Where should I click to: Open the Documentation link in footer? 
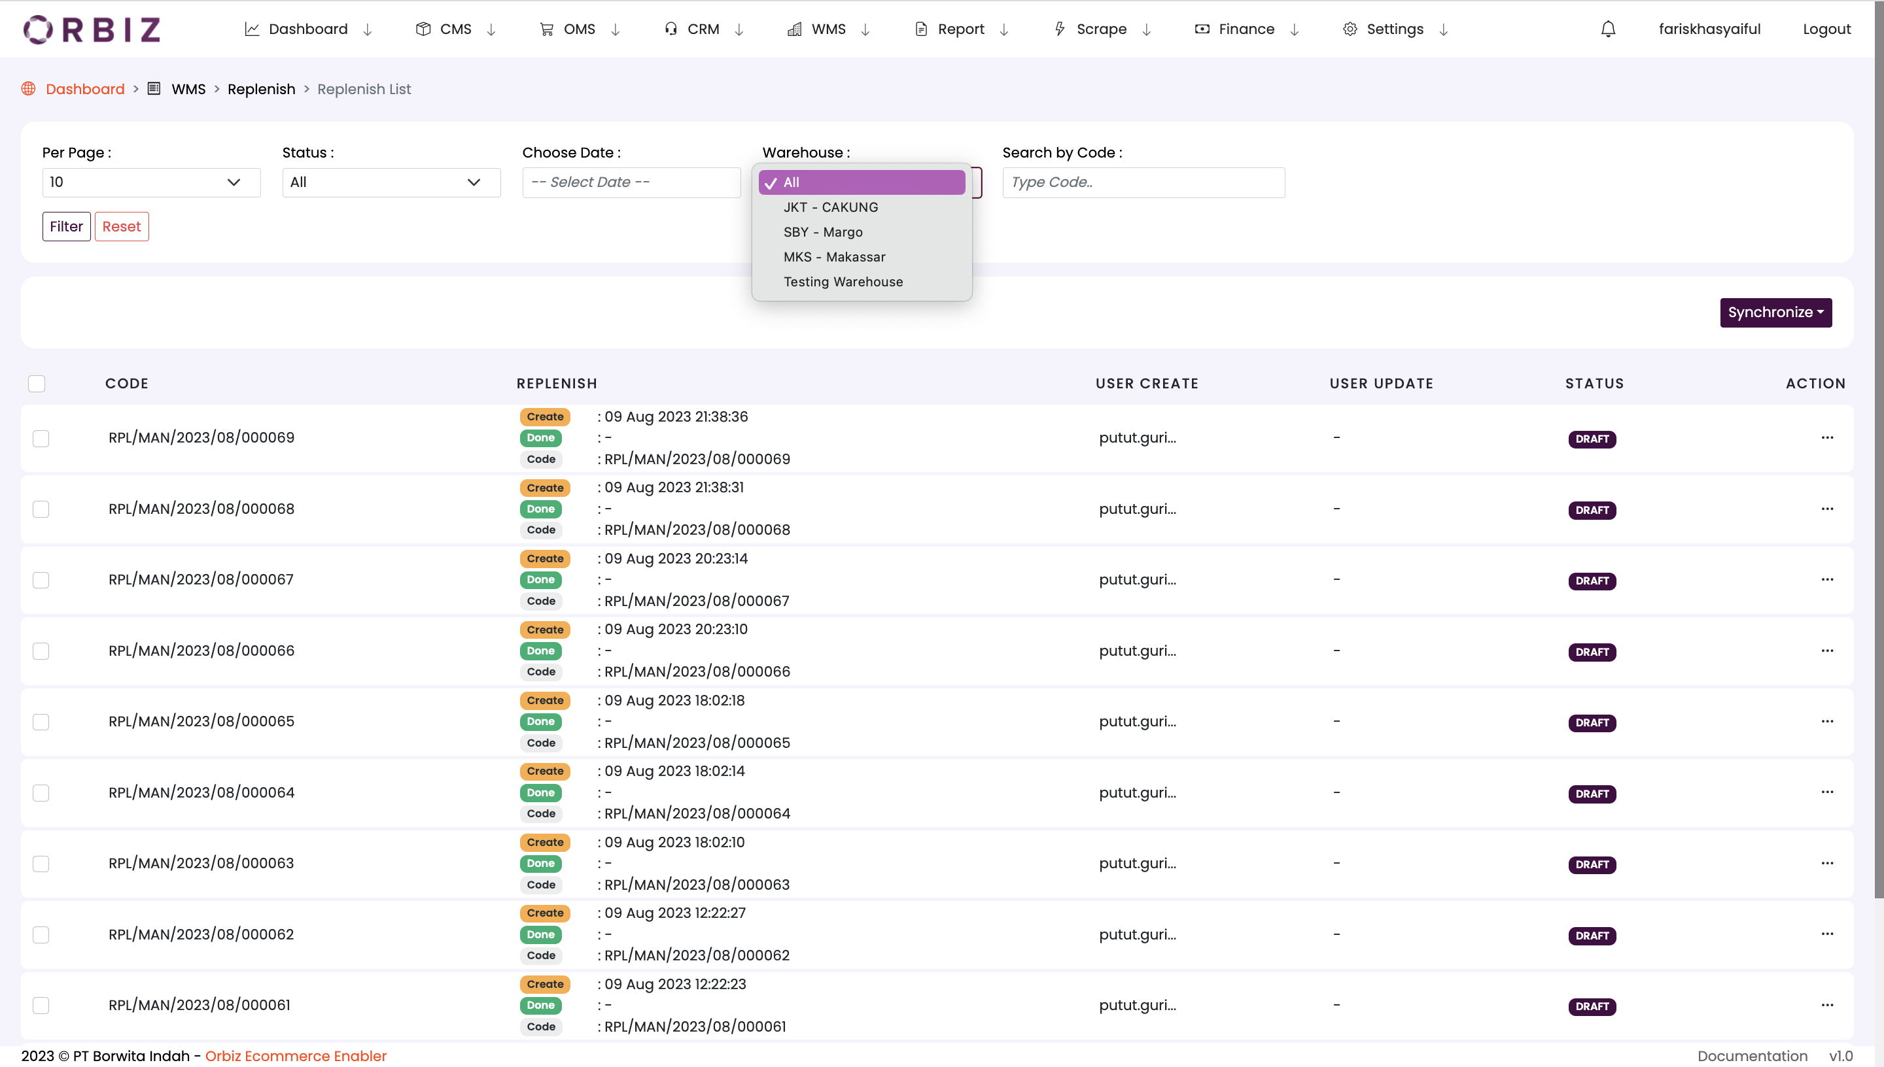(x=1752, y=1056)
